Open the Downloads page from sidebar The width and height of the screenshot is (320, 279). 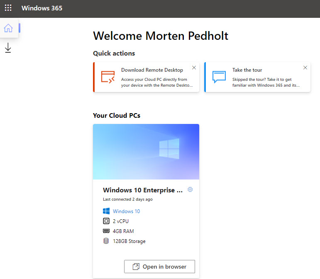click(8, 48)
